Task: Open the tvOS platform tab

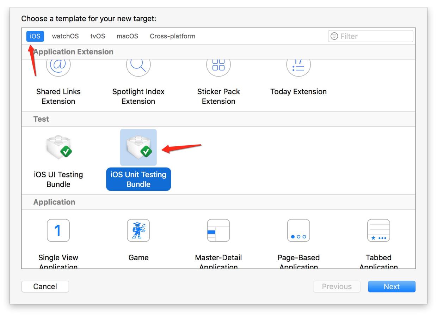Action: pyautogui.click(x=98, y=36)
